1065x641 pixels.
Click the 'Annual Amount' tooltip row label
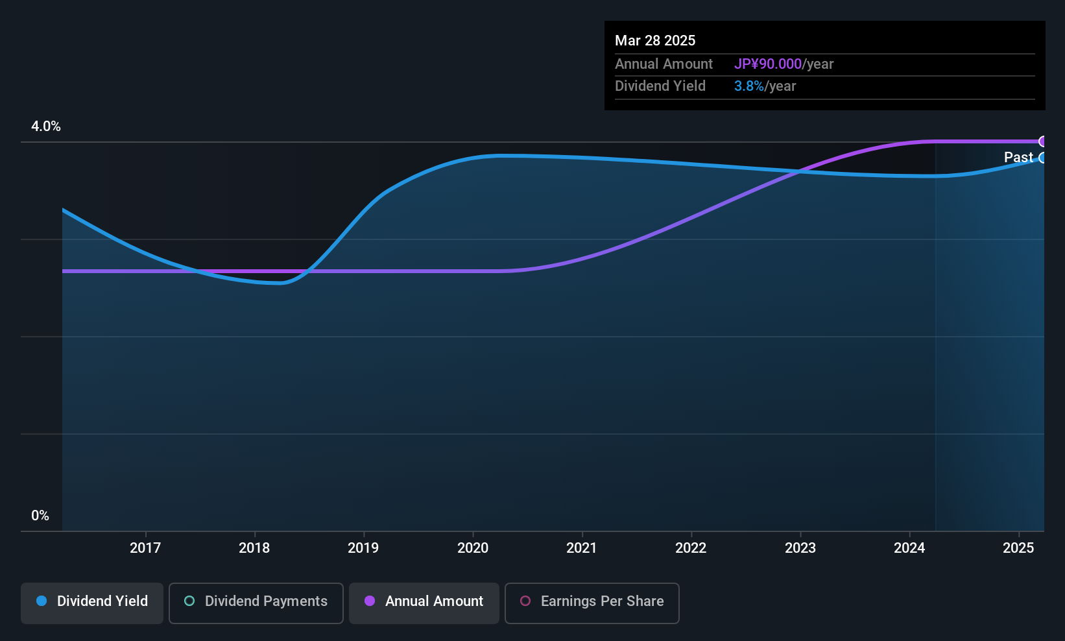[664, 64]
